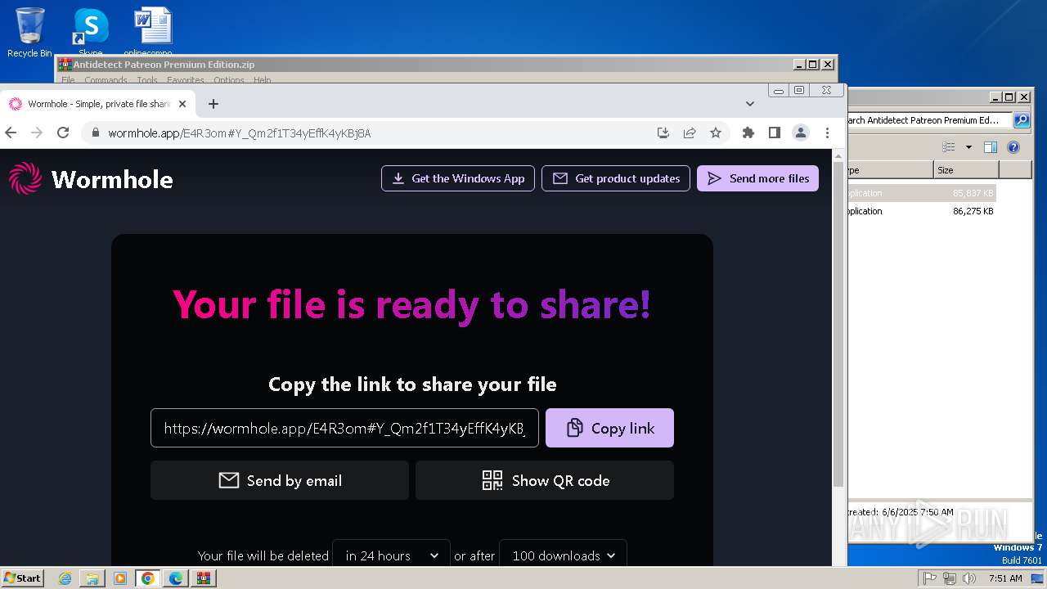Sort by Type column in Explorer
This screenshot has height=589, width=1047.
pyautogui.click(x=891, y=170)
